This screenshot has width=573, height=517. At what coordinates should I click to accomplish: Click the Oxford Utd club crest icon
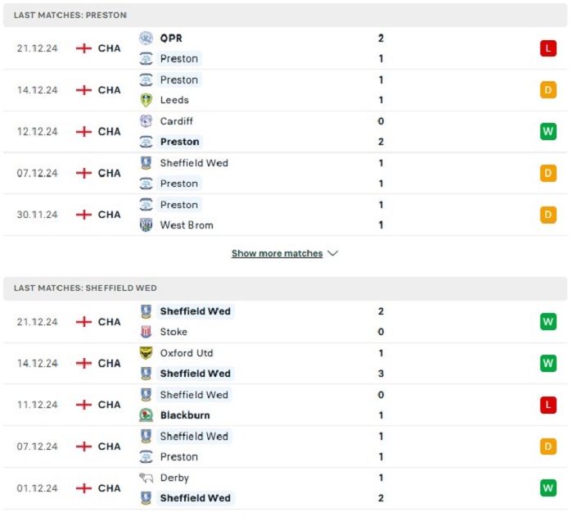[x=146, y=352]
